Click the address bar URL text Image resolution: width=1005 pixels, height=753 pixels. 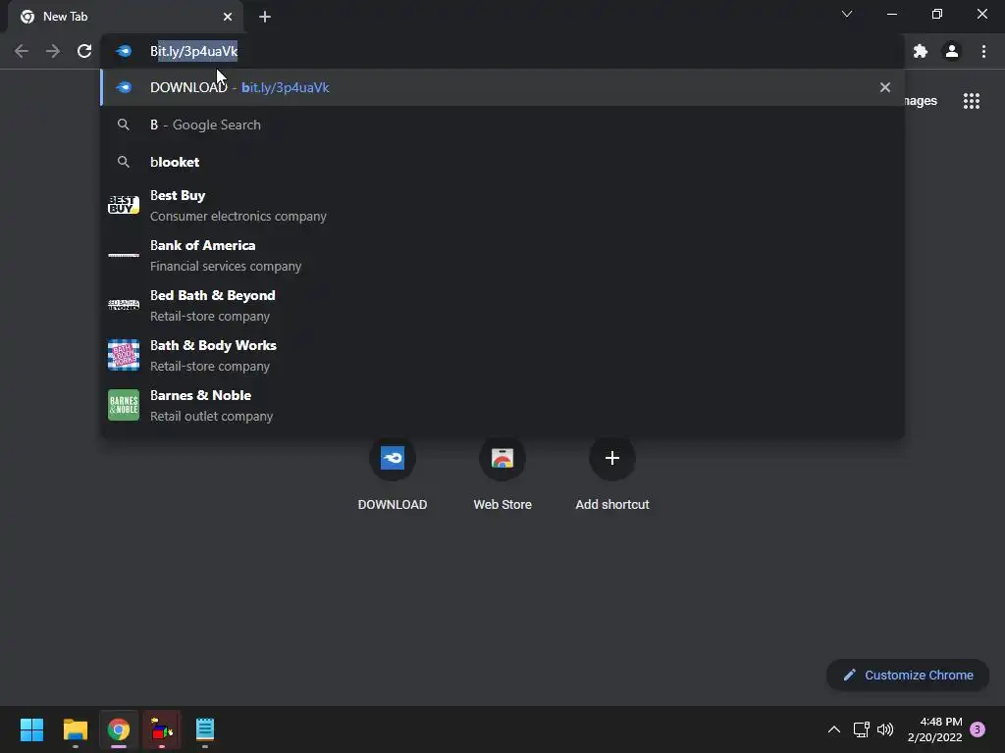193,51
